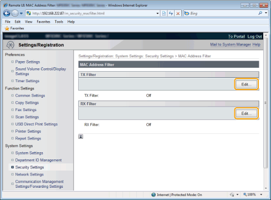Open the Favorites menu
The width and height of the screenshot is (271, 200).
tap(43, 22)
